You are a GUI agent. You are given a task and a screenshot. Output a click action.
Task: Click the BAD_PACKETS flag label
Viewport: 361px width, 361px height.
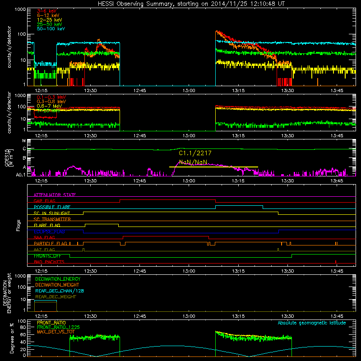pos(49,262)
